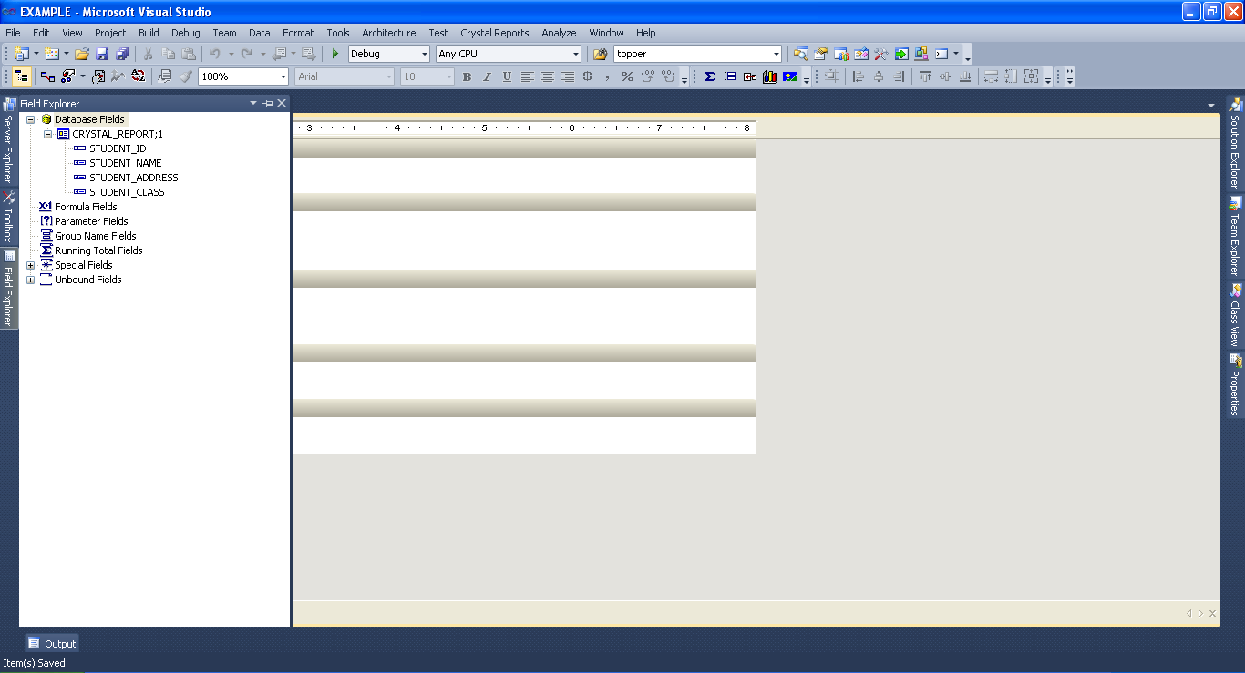Toggle auto-hide pin on Field Explorer panel
1245x673 pixels.
pyautogui.click(x=267, y=103)
